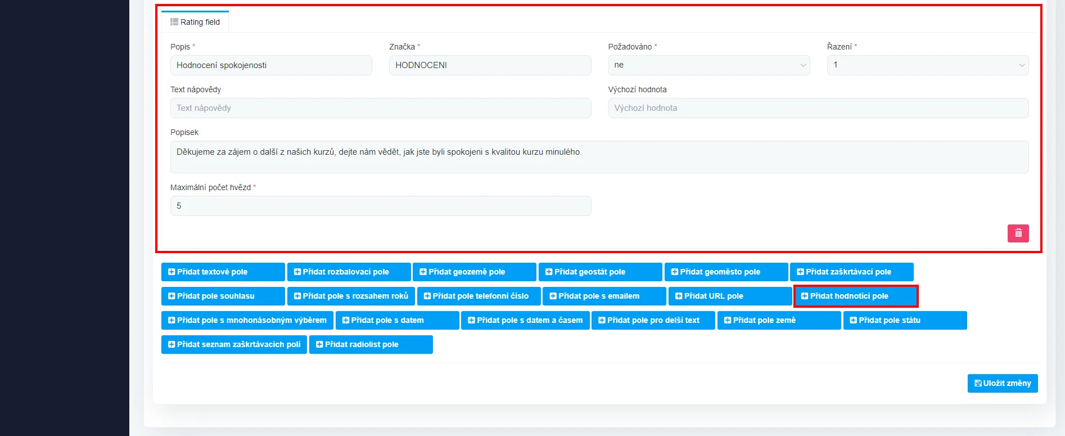Choose Přidat pole s datem
Screen dimensions: 1065x436
pyautogui.click(x=397, y=320)
